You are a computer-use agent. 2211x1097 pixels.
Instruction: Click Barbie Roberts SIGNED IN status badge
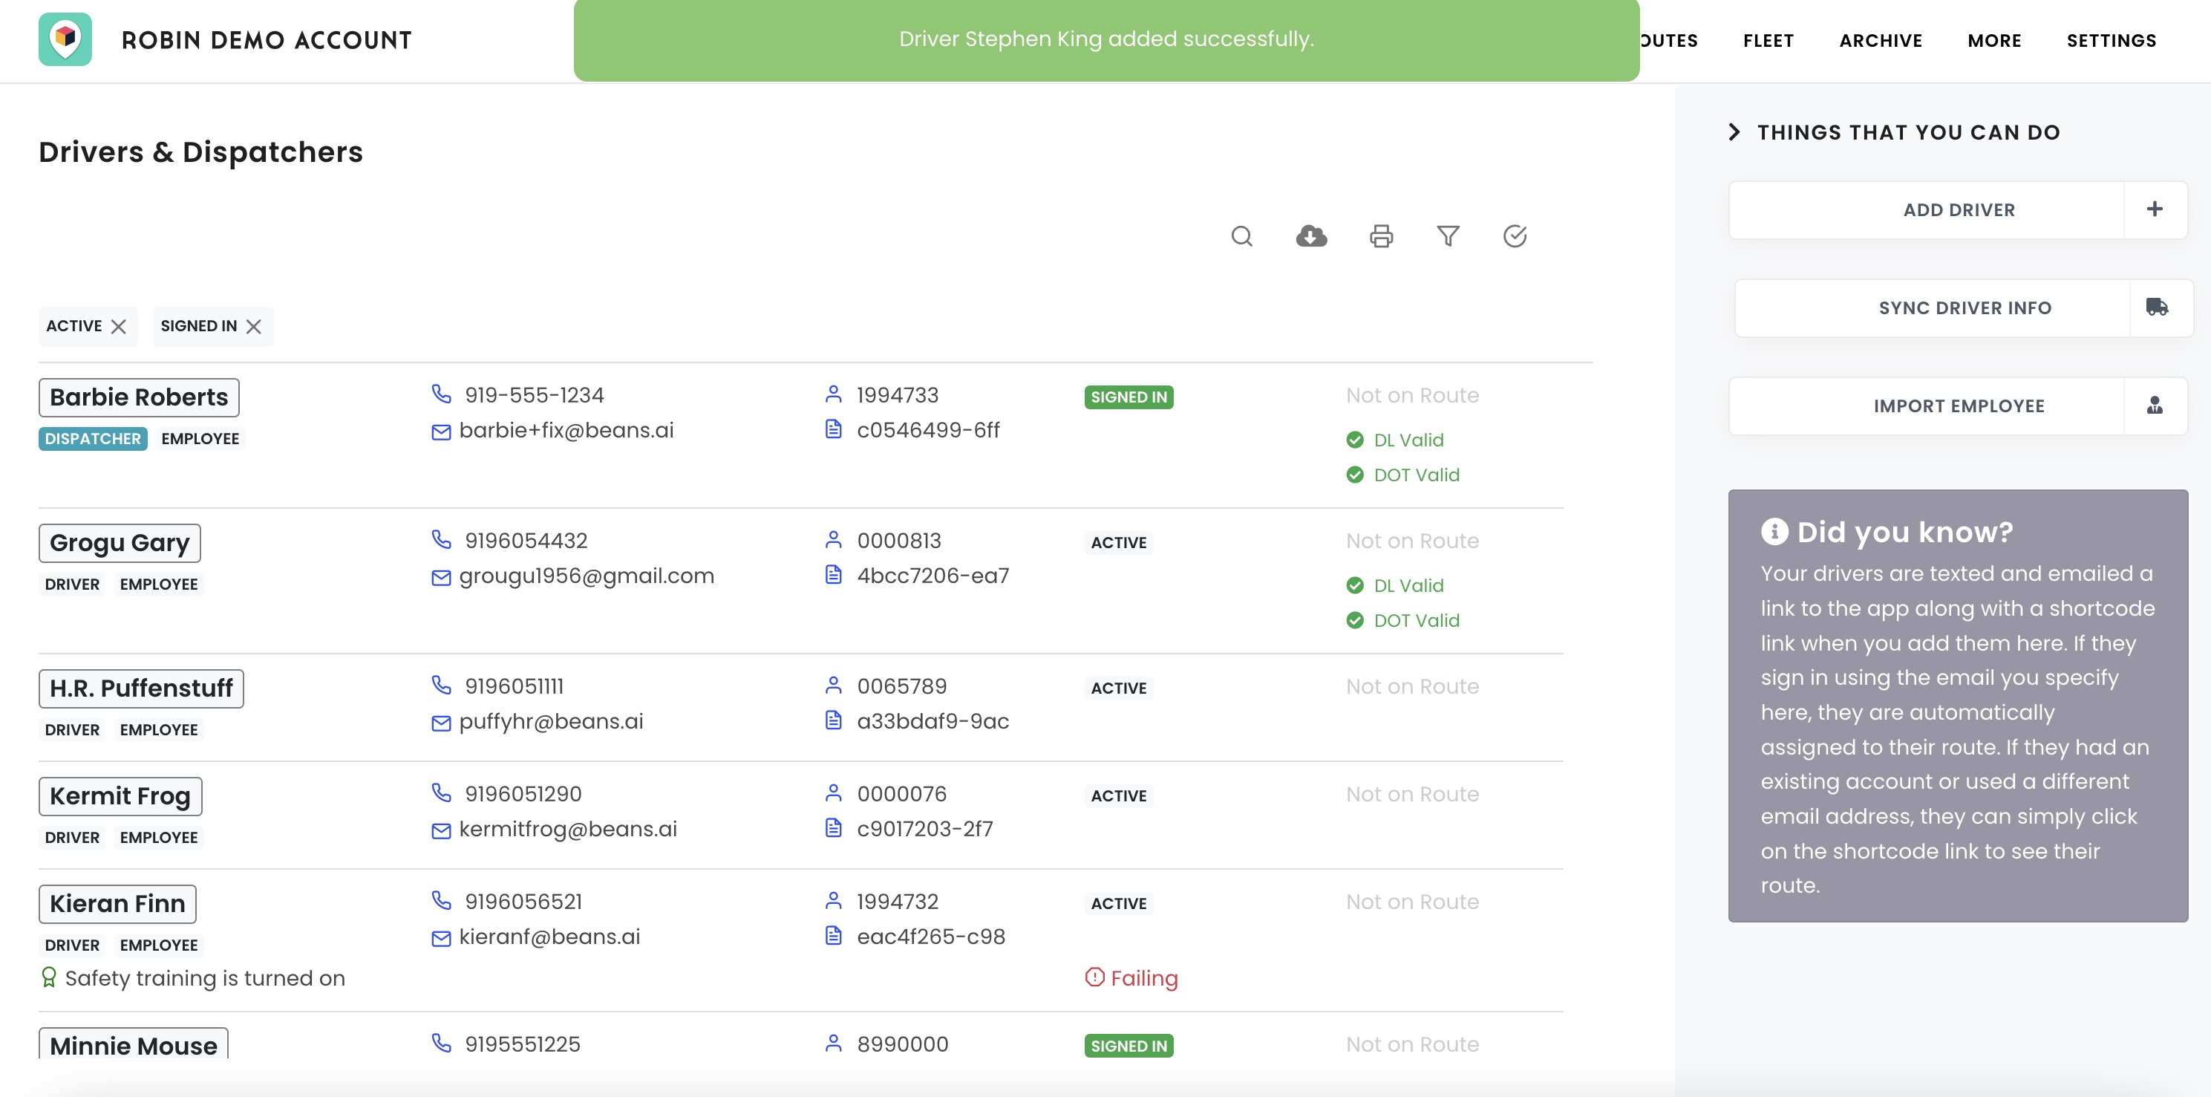[1129, 397]
